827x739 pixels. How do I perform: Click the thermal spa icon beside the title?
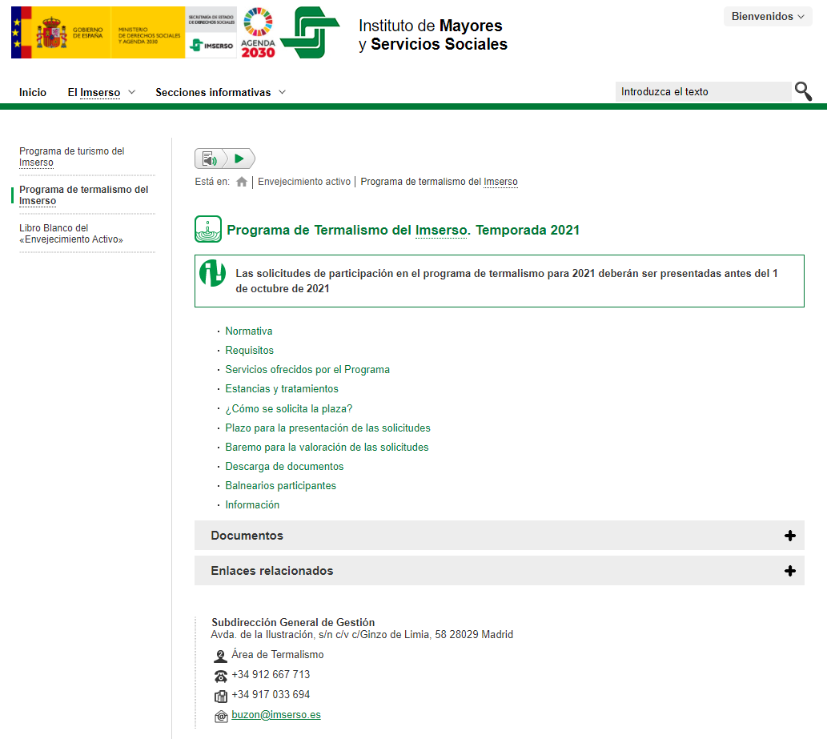pos(208,229)
